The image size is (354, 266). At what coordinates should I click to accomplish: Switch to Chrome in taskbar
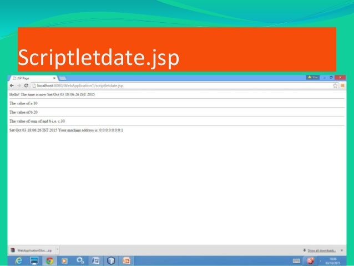(50, 261)
